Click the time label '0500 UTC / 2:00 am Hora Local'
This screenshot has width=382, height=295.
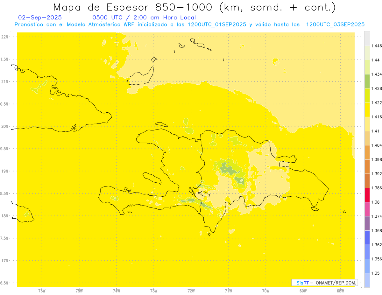(x=144, y=18)
